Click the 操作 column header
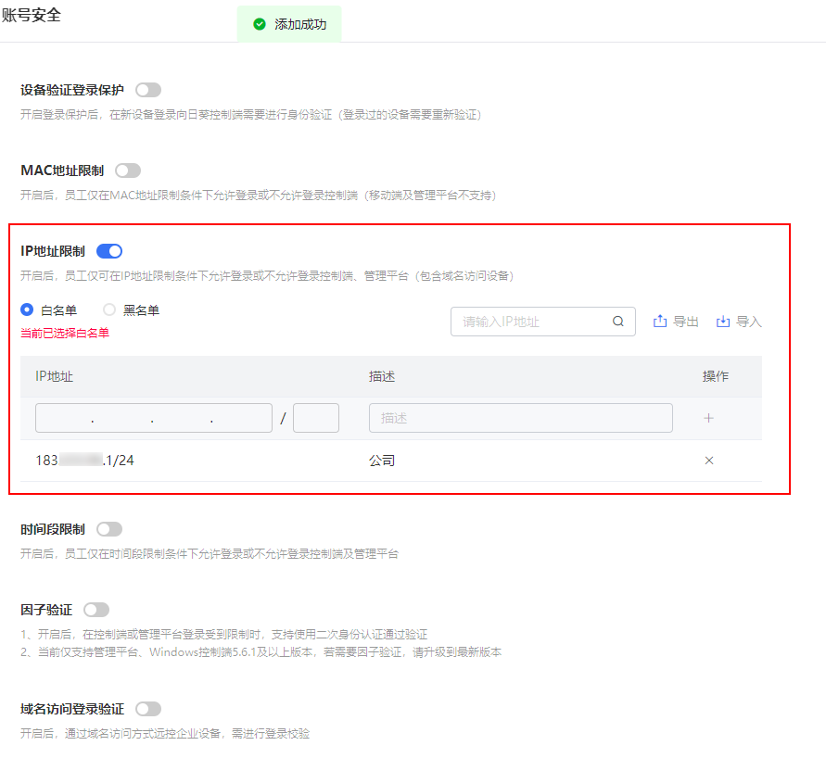The image size is (826, 758). [x=716, y=376]
